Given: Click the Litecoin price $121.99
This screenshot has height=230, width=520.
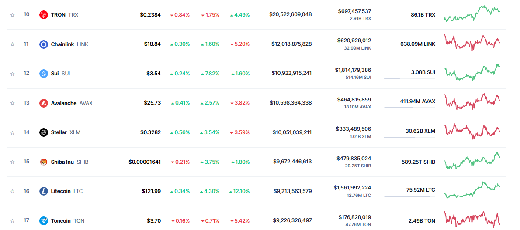Looking at the screenshot, I should tap(152, 191).
